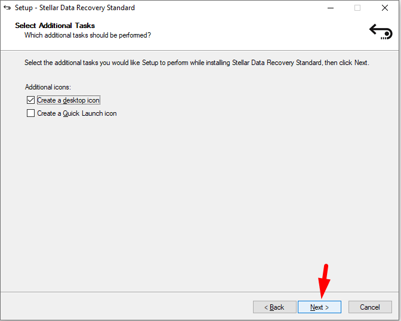Go back with the '< Back' button
Viewport: 401px width, 321px height.
click(274, 307)
